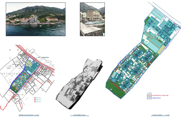181x117 pixels.
Task: Click the blue parcel line sample in legend
Action: pyautogui.click(x=149, y=98)
